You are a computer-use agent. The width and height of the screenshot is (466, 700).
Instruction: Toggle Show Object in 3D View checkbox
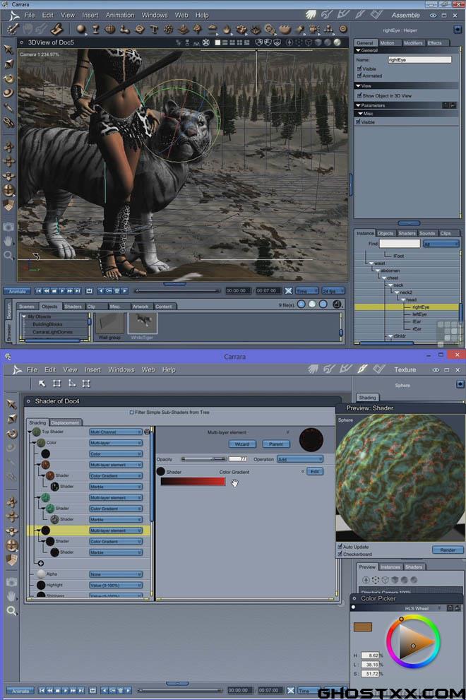click(x=359, y=95)
